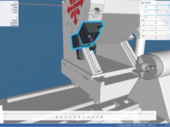Jump to start of simulation
Image resolution: width=170 pixels, height=127 pixels.
(x=57, y=117)
